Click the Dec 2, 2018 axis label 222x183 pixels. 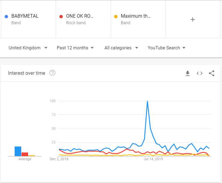point(59,159)
